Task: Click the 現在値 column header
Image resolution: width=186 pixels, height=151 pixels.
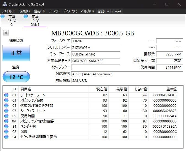Action: point(99,89)
